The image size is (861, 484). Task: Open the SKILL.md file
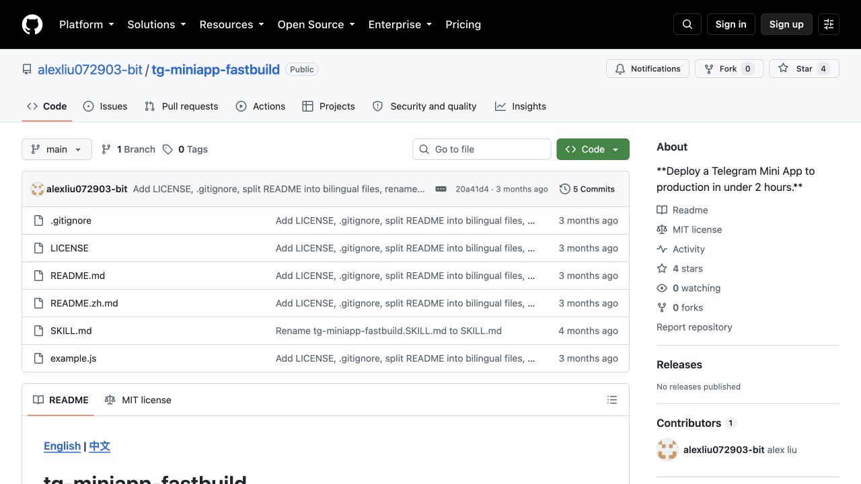click(x=71, y=331)
